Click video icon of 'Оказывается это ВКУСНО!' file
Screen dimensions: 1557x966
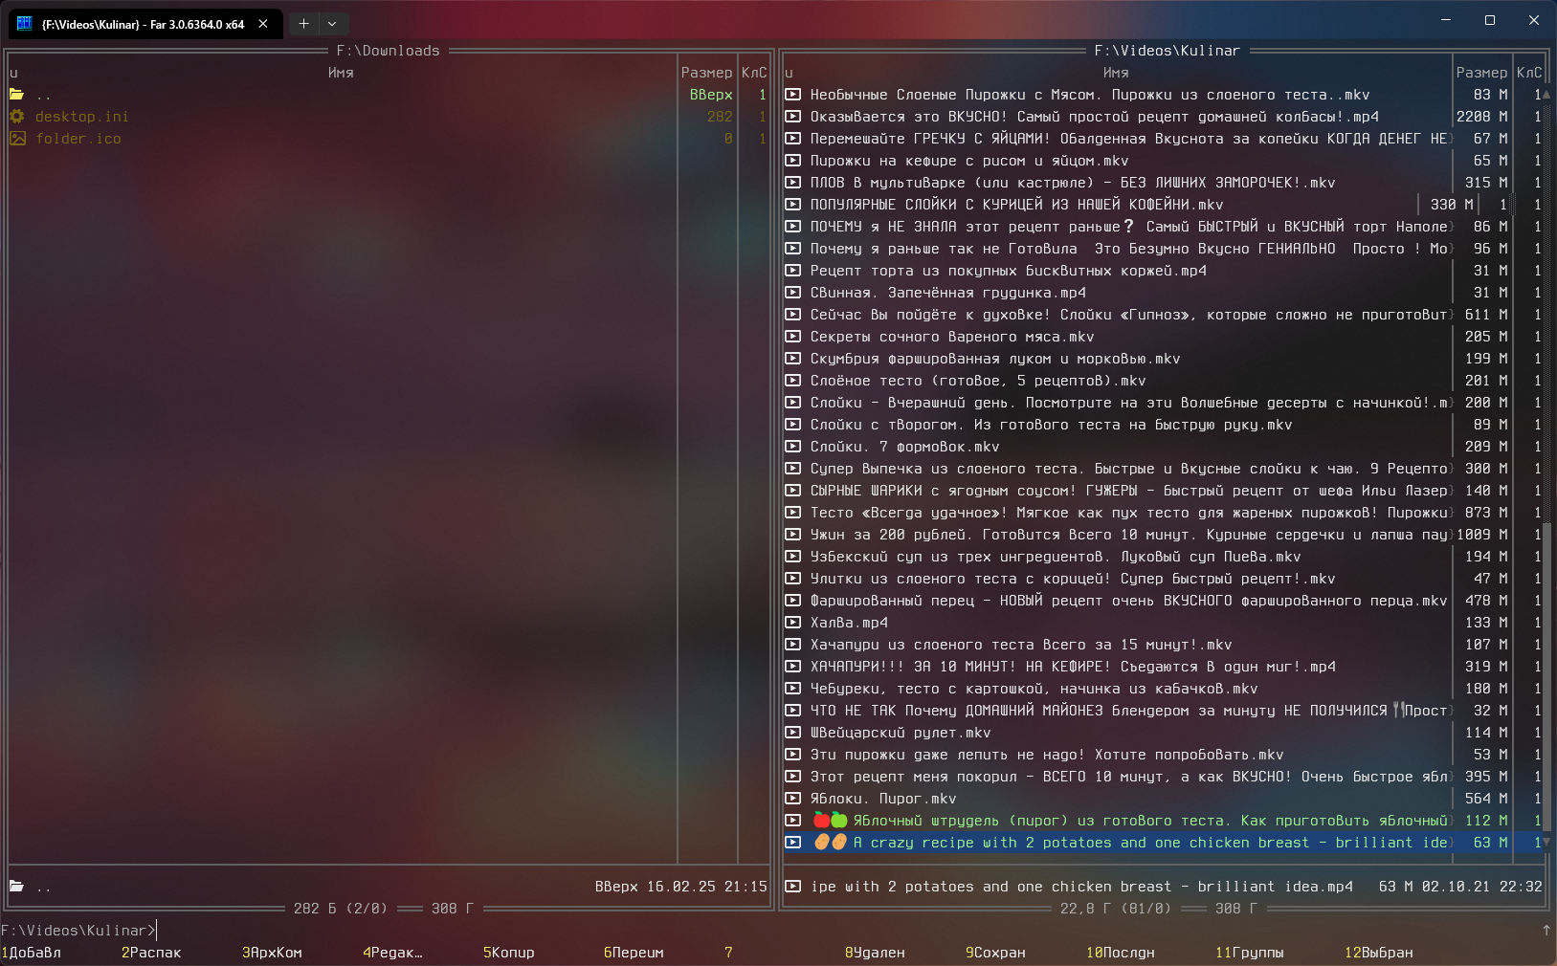[792, 117]
